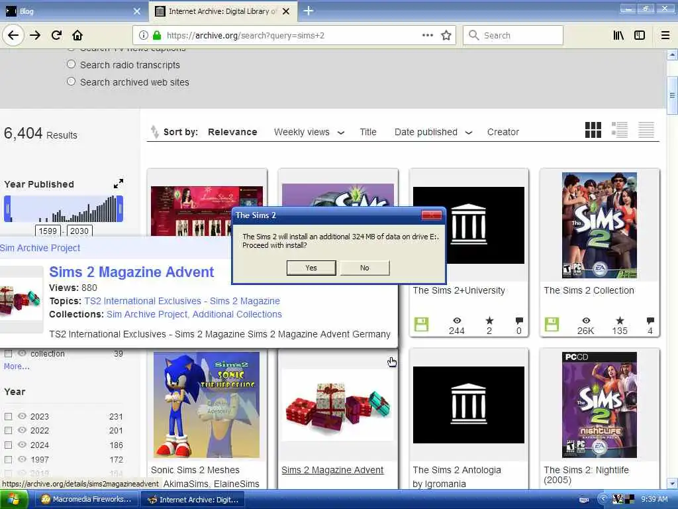Image resolution: width=678 pixels, height=509 pixels.
Task: Click the 2030 end year field
Action: tap(79, 231)
